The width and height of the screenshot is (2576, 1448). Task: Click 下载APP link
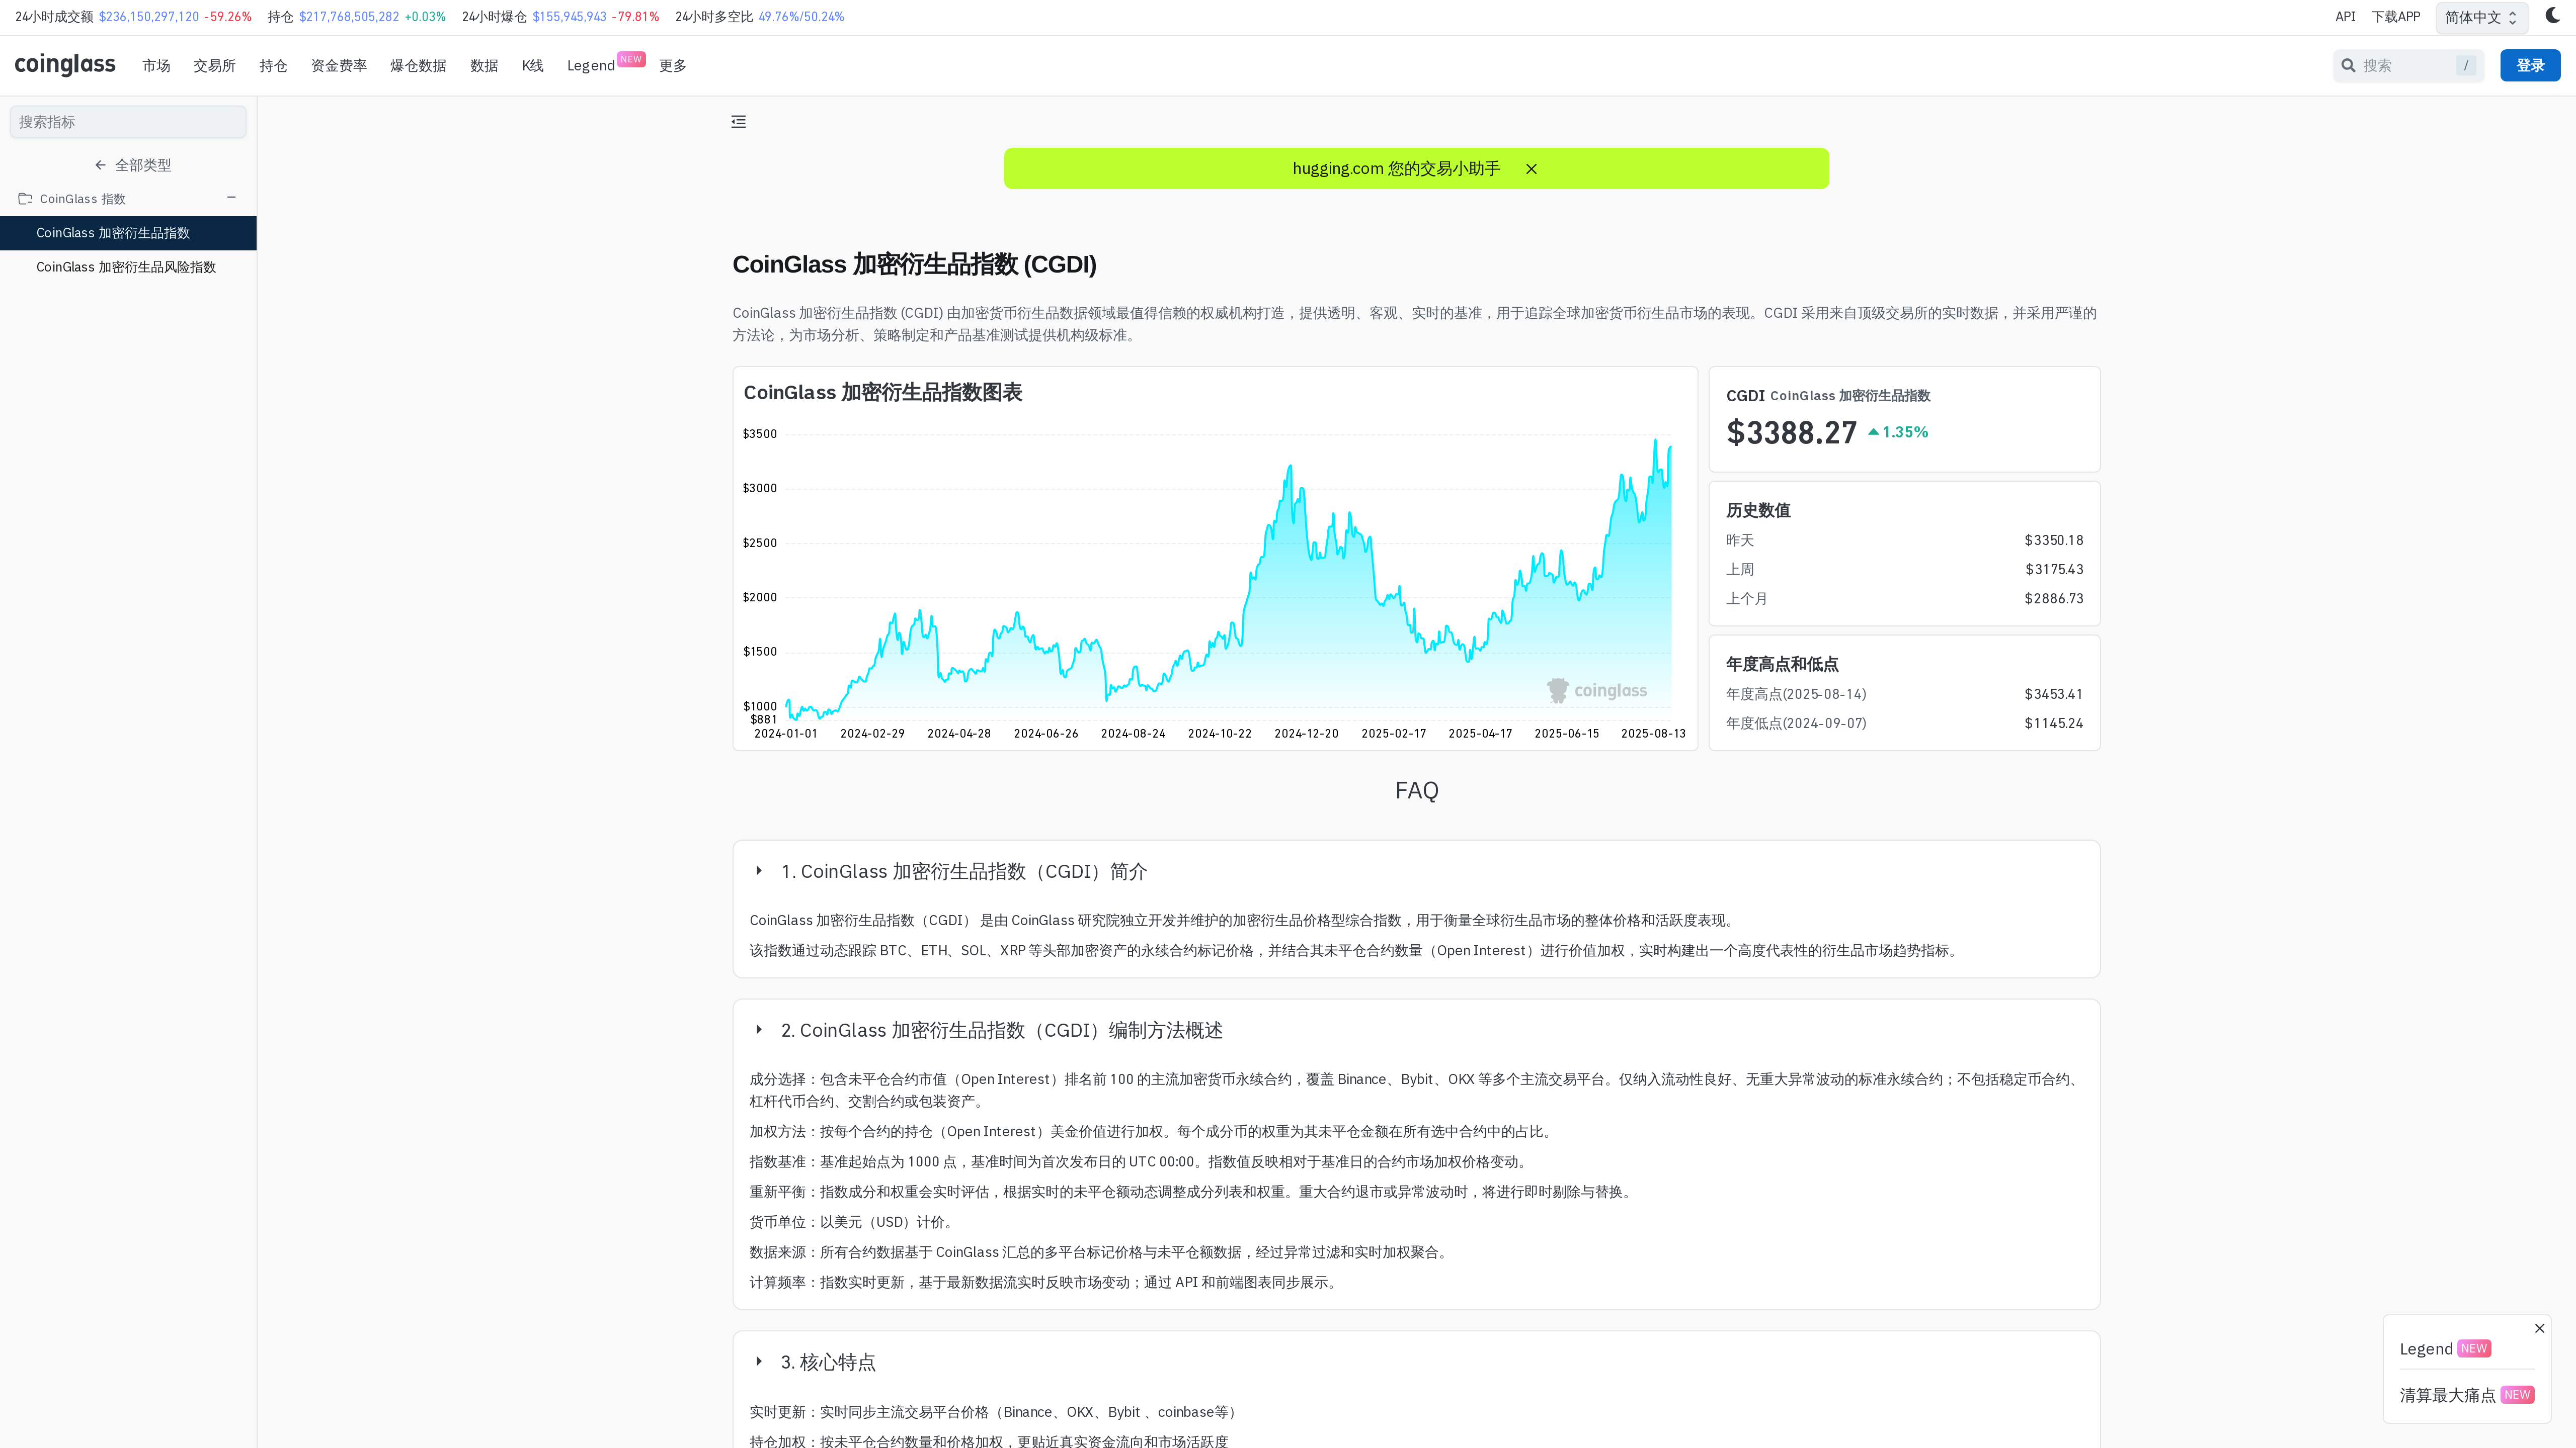(2395, 17)
